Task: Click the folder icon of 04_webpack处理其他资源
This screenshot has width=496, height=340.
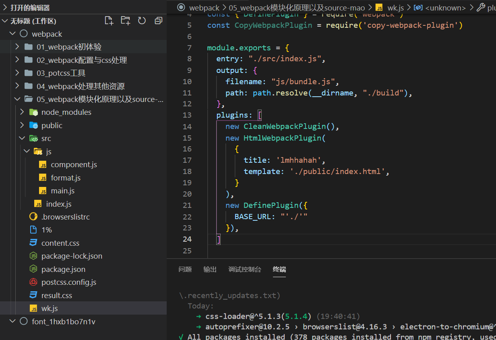Action: coord(29,86)
